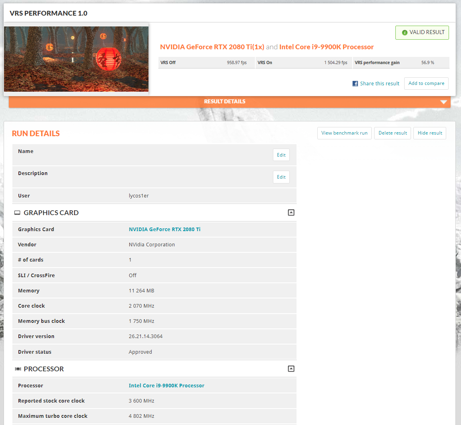Share this result on Facebook
This screenshot has width=461, height=425.
point(379,84)
